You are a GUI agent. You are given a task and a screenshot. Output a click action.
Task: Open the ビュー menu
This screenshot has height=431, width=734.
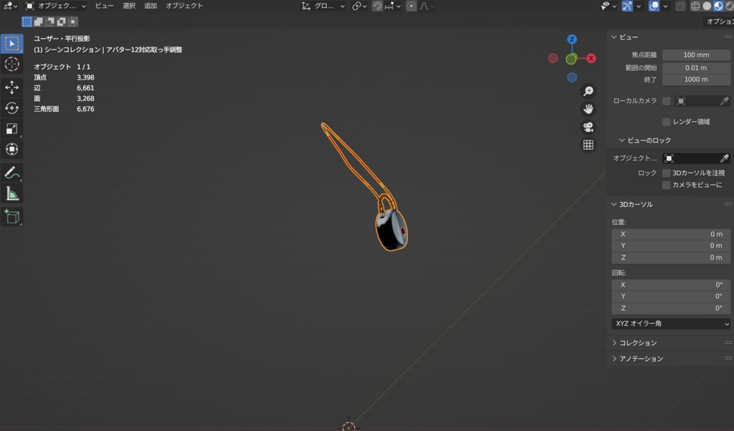point(104,6)
